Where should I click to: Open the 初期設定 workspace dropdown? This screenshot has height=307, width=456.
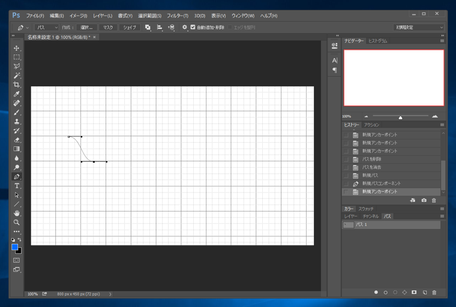tap(419, 28)
